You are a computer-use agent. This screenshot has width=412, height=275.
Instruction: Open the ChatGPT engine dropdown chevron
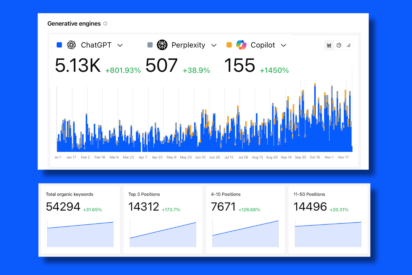pyautogui.click(x=120, y=45)
